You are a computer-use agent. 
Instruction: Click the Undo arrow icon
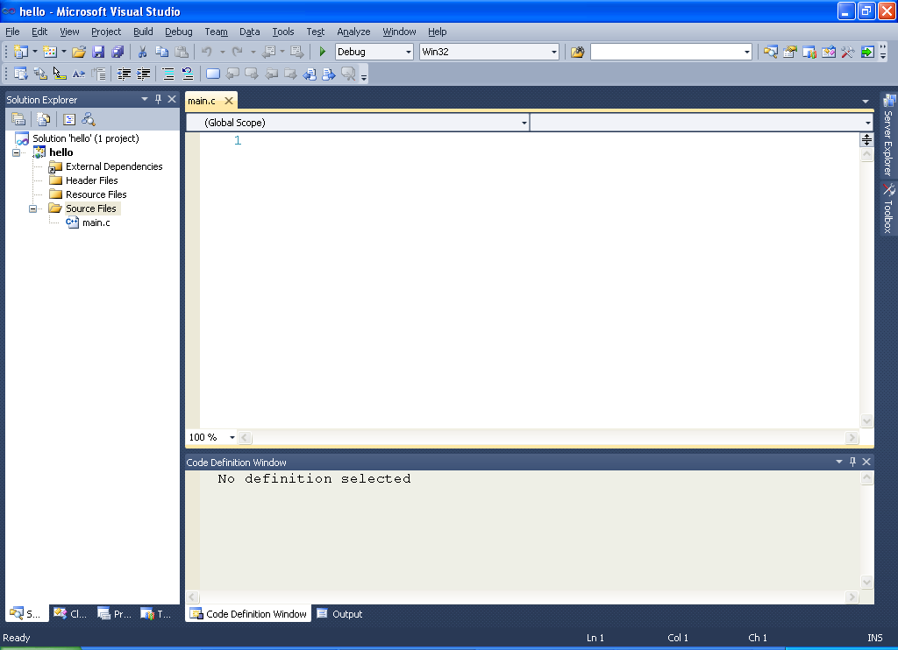(207, 52)
